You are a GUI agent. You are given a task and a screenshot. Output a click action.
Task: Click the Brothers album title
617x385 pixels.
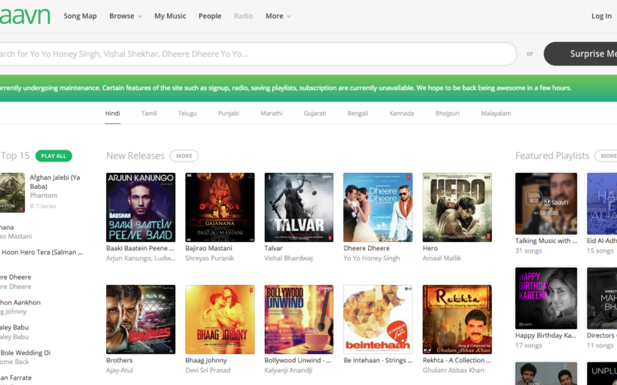pyautogui.click(x=119, y=360)
